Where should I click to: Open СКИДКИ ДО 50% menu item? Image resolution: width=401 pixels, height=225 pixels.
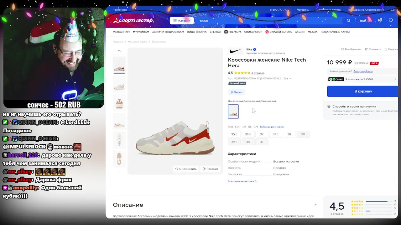click(x=279, y=32)
